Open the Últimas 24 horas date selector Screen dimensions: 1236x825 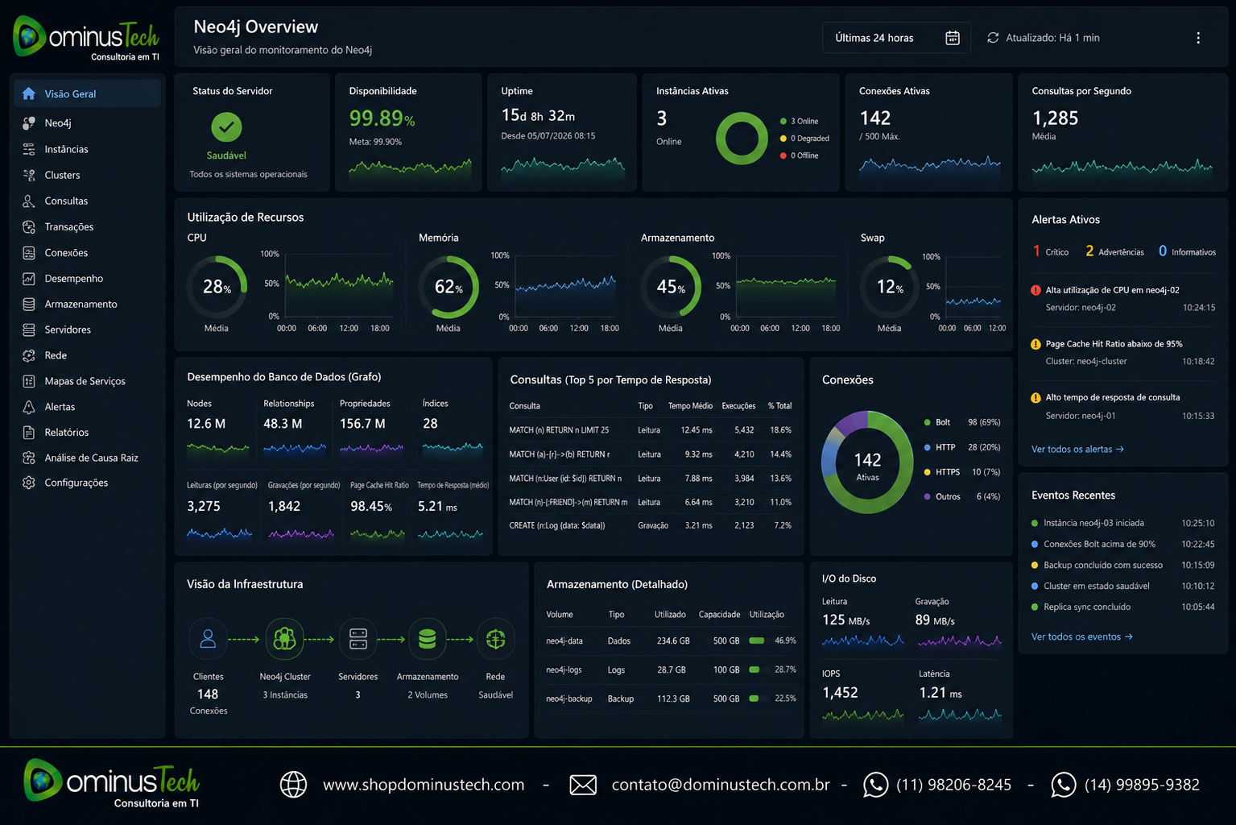896,38
